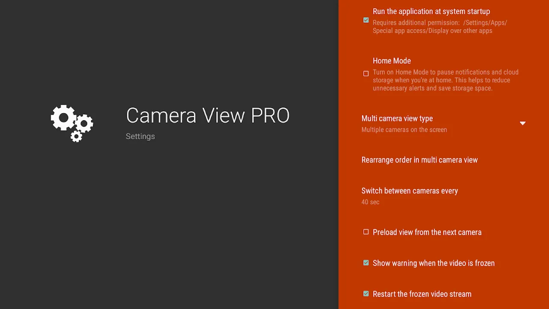
Task: Click the "40 sec" value
Action: tap(370, 202)
